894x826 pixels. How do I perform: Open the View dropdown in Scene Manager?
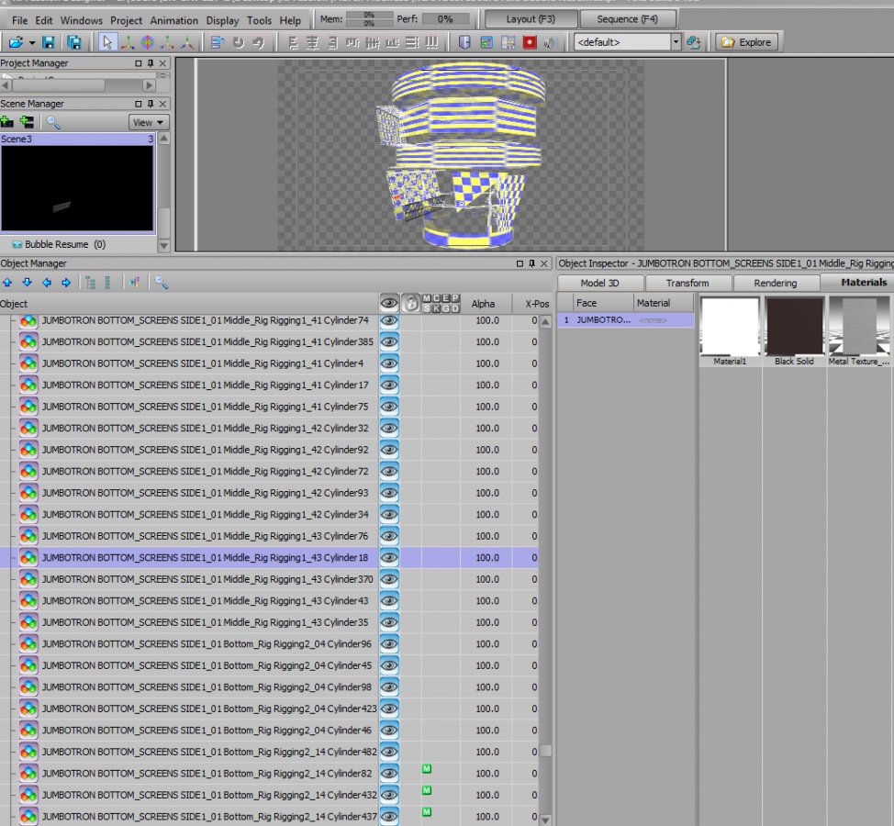(x=148, y=122)
